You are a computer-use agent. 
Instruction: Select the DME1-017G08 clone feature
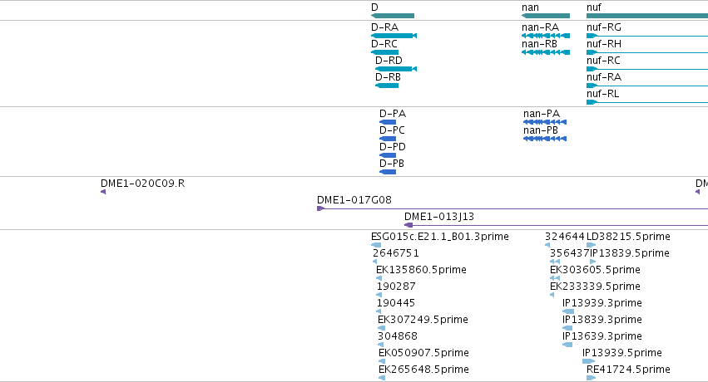point(512,208)
